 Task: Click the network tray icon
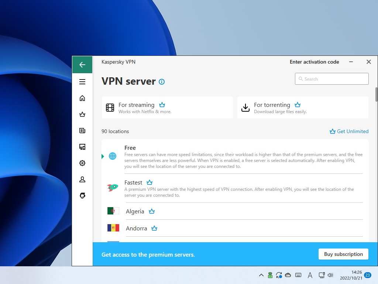pos(322,275)
